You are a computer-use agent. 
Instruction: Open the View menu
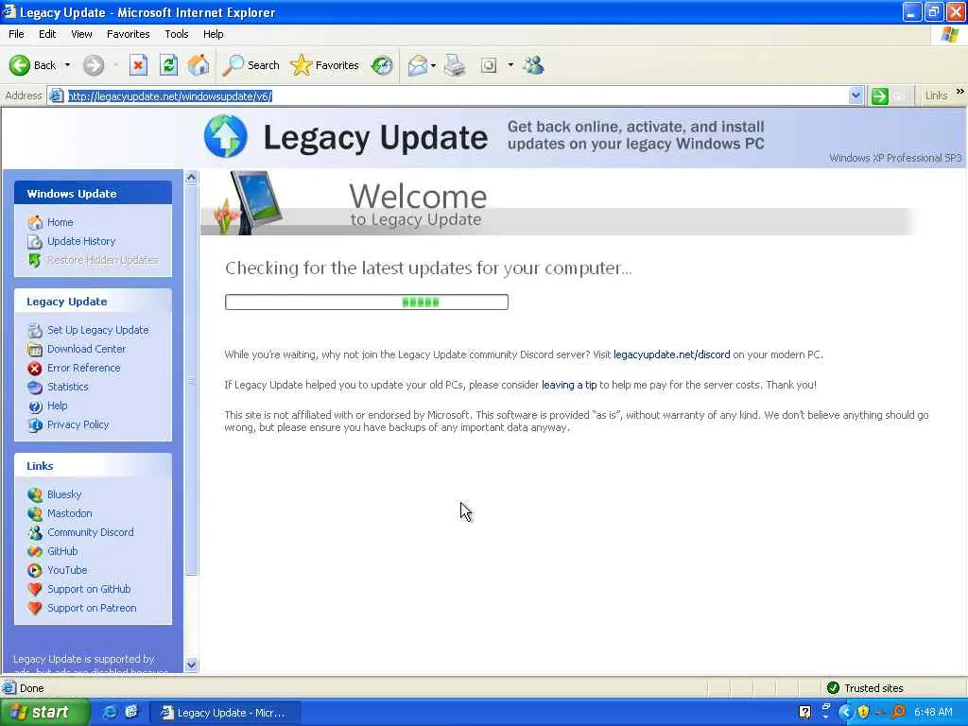(x=81, y=34)
